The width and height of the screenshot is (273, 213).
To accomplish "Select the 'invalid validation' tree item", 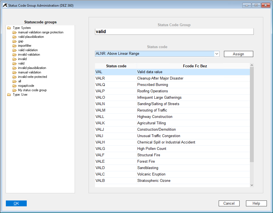I will pos(29,55).
